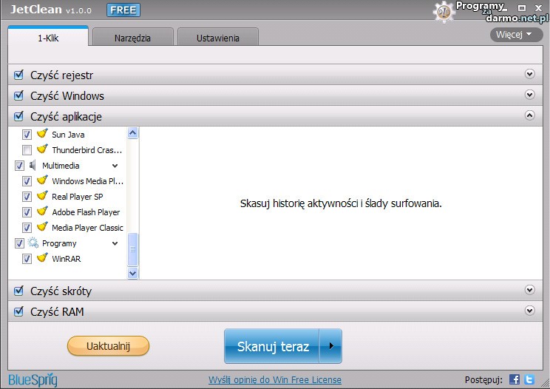The image size is (550, 389).
Task: Click the broom icon beside WinRAR
Action: pyautogui.click(x=42, y=259)
